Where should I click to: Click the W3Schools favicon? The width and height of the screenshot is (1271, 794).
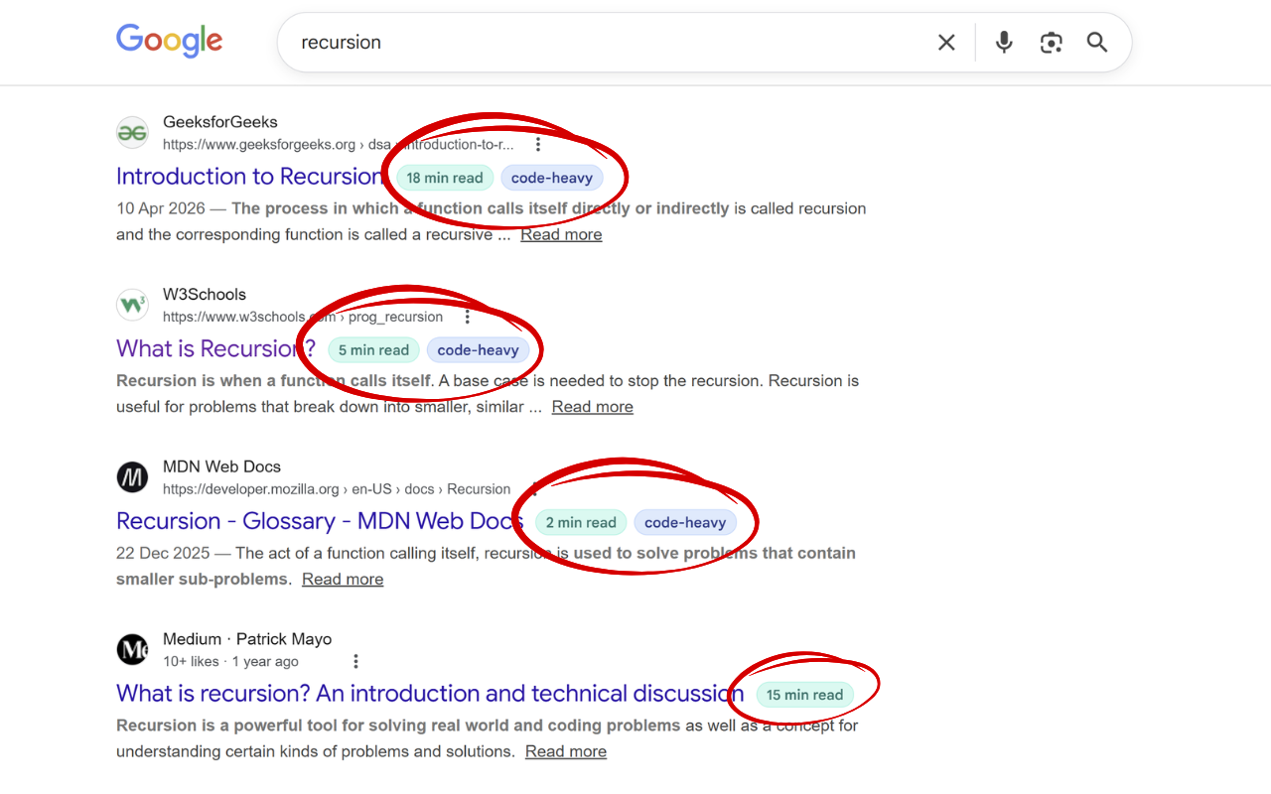[x=132, y=305]
